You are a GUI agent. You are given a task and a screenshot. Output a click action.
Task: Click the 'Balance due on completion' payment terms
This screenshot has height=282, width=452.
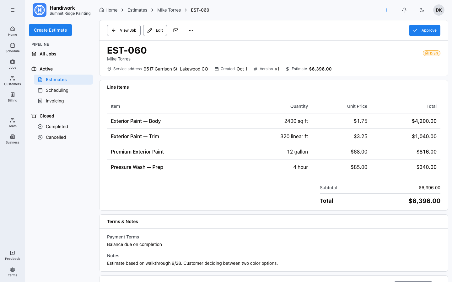134,244
